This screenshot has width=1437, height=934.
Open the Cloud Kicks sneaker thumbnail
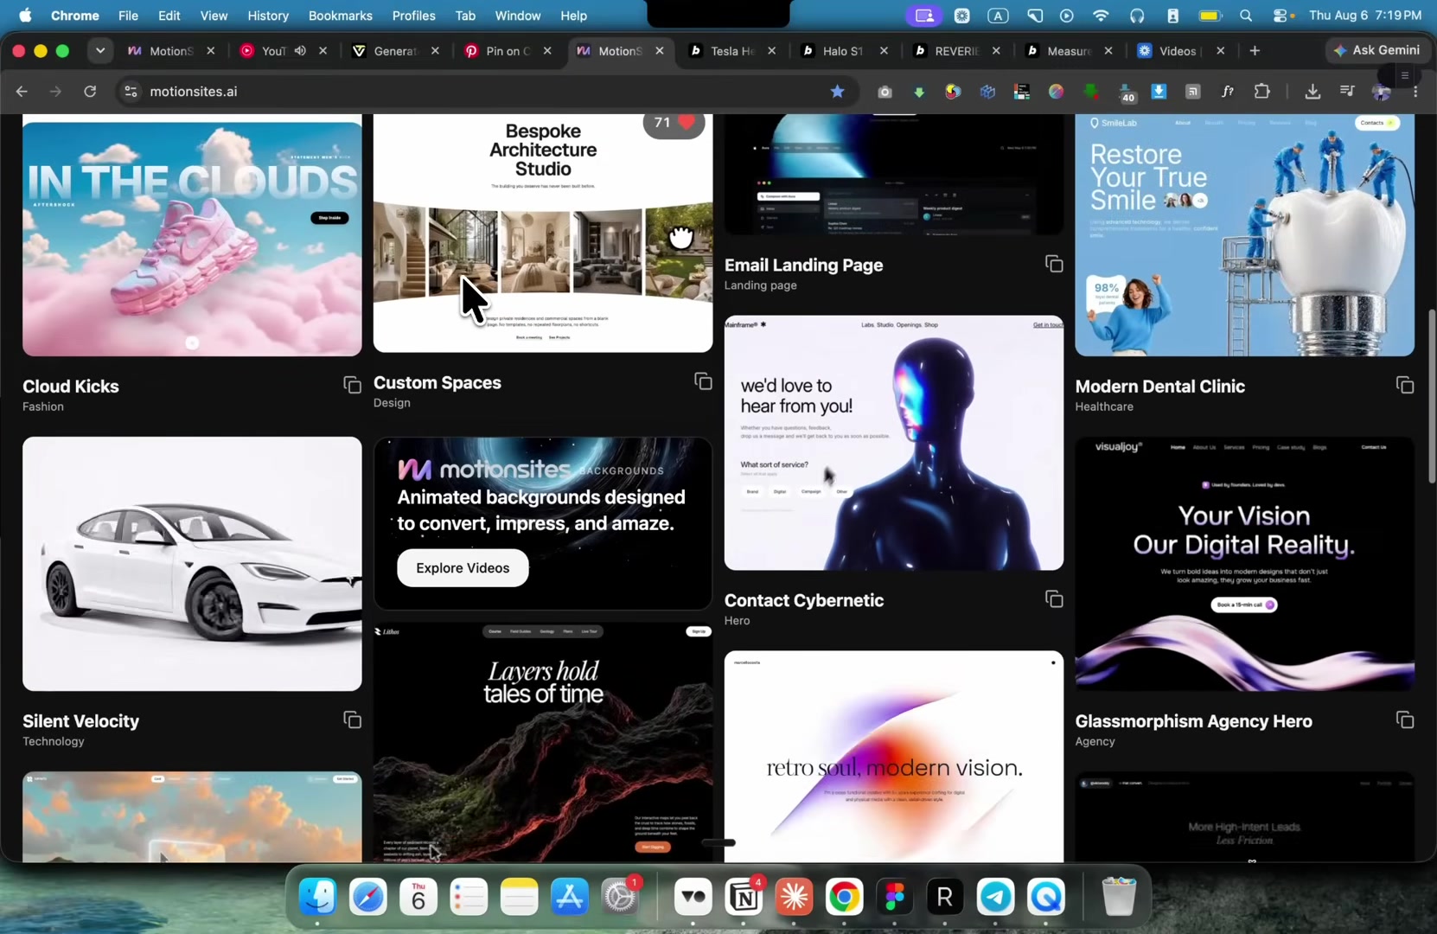(x=192, y=239)
